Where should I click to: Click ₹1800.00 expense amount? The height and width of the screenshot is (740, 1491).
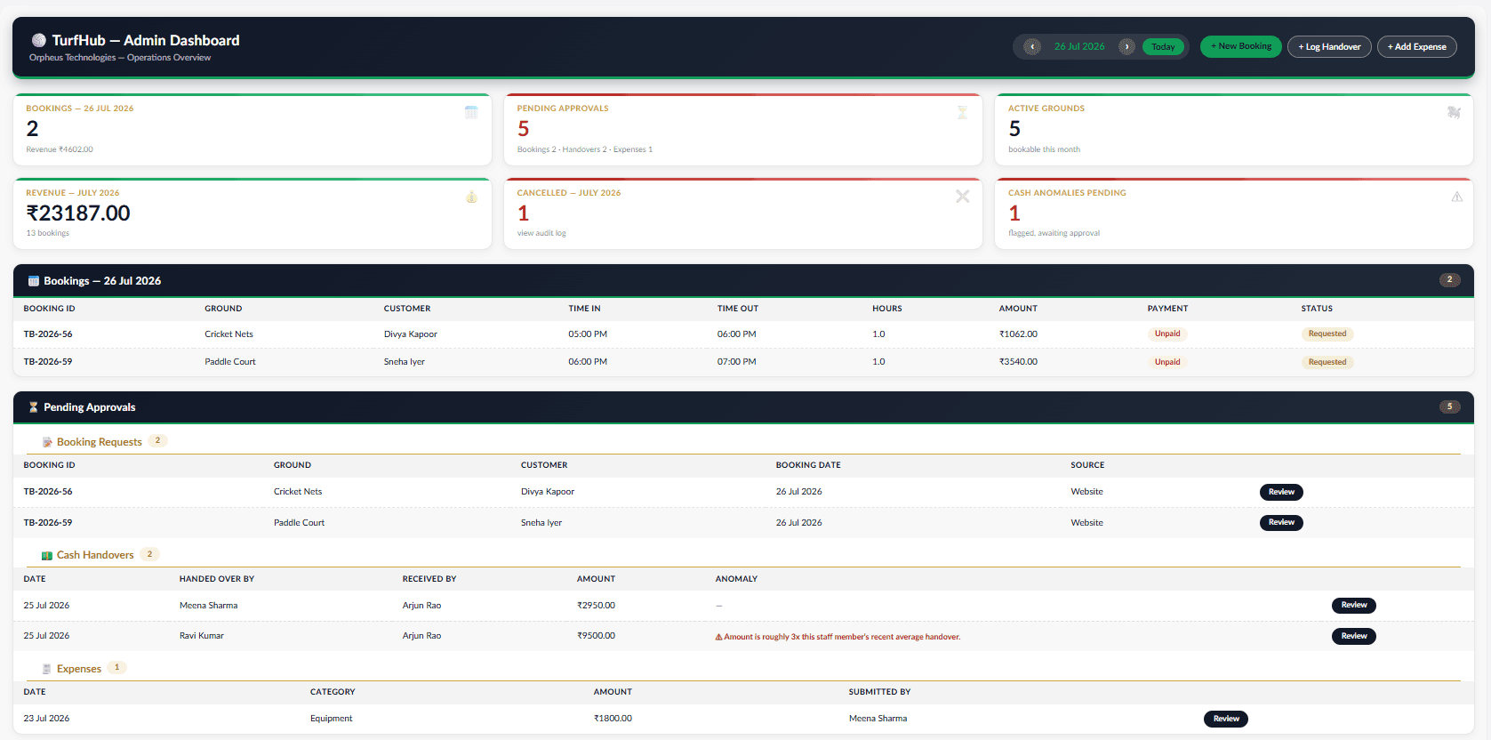(x=613, y=719)
